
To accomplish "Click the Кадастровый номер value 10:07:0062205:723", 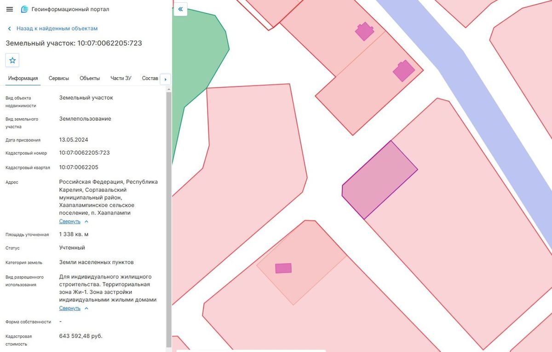I will pyautogui.click(x=85, y=153).
